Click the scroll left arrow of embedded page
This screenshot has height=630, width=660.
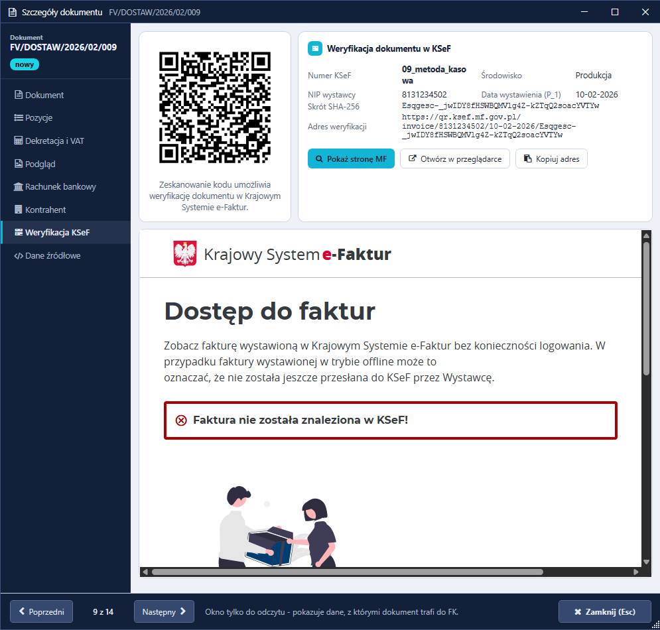point(145,572)
